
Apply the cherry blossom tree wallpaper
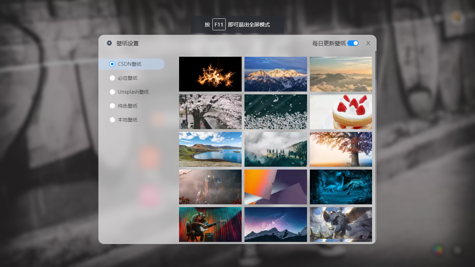(210, 112)
